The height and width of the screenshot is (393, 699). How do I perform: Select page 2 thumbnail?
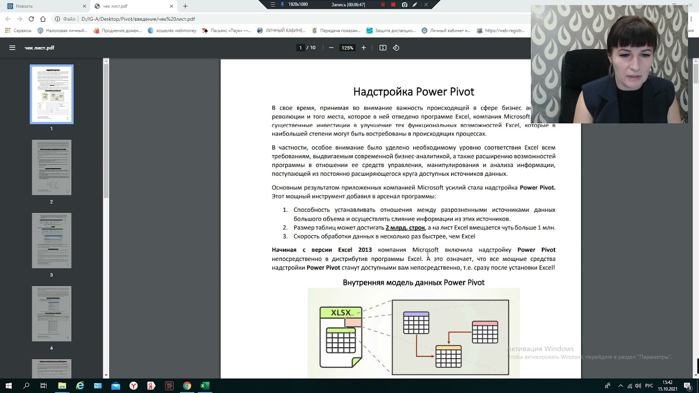pyautogui.click(x=51, y=168)
